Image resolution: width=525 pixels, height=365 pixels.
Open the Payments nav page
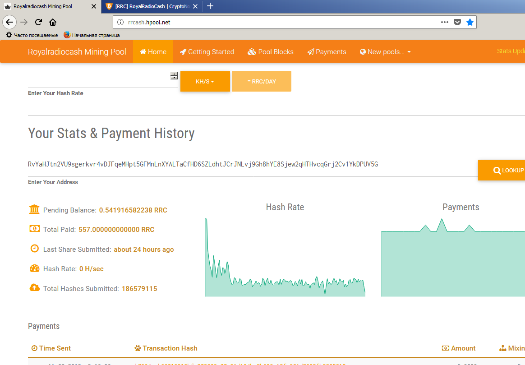coord(327,51)
